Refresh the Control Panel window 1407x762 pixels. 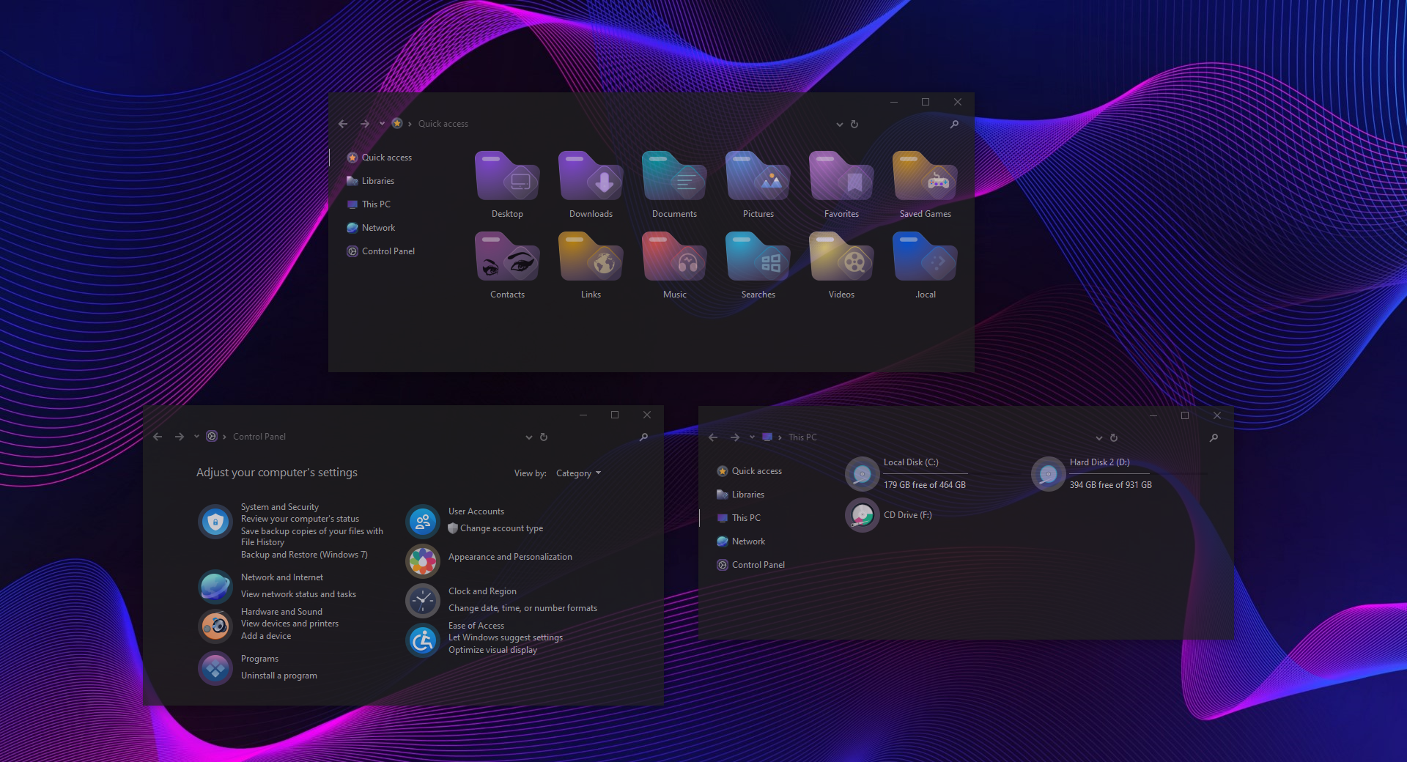[544, 437]
